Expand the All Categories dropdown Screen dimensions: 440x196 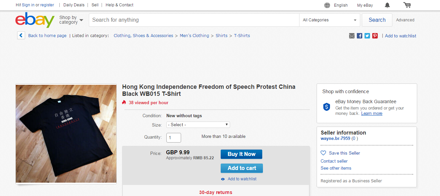[330, 20]
